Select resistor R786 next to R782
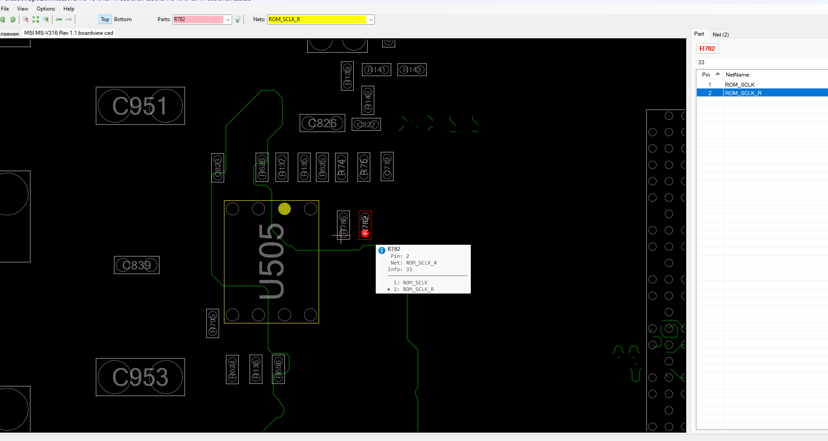This screenshot has width=828, height=441. click(344, 225)
